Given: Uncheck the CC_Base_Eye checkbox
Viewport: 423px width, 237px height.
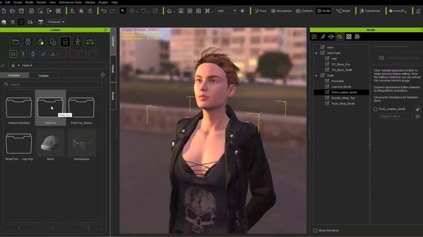Looking at the screenshot, I should 327,64.
